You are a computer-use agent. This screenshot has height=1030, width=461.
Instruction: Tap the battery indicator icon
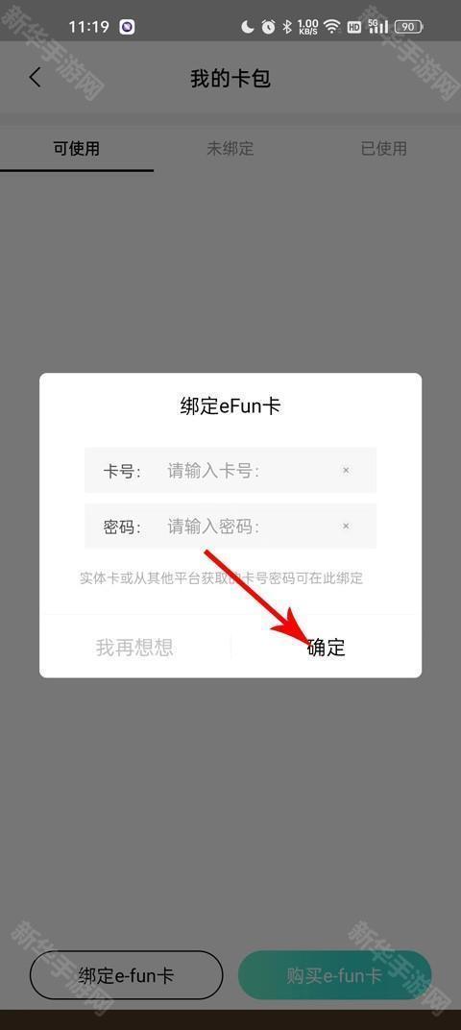click(x=408, y=27)
